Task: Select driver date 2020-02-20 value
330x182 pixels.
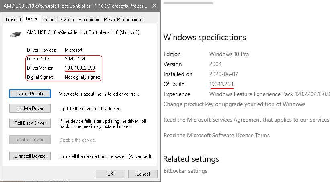Action: pos(76,59)
